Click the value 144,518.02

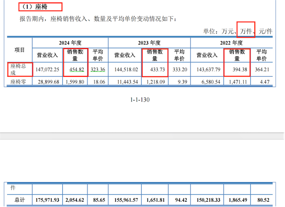pos(126,69)
